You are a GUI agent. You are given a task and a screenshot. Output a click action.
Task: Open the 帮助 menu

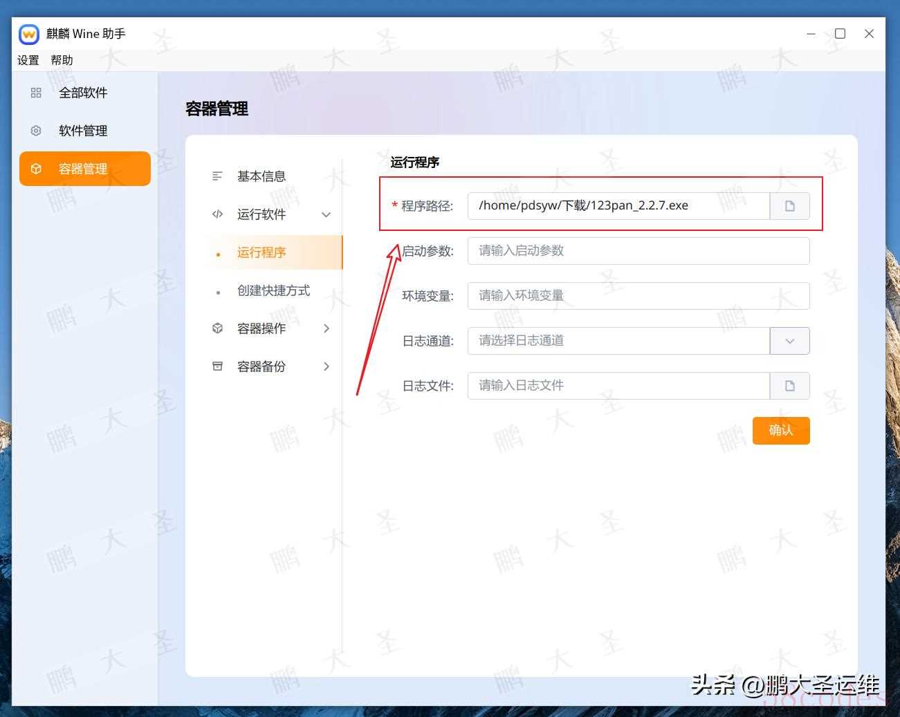point(62,60)
